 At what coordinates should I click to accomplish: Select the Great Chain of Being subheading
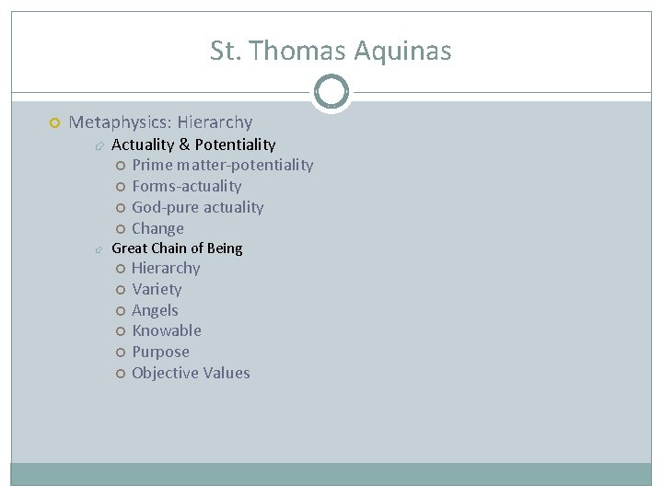click(x=177, y=248)
